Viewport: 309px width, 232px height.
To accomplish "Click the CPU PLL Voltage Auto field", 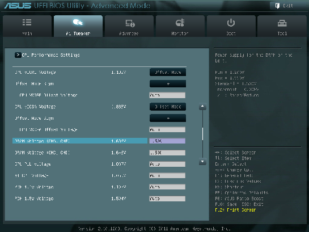I will click(x=167, y=164).
